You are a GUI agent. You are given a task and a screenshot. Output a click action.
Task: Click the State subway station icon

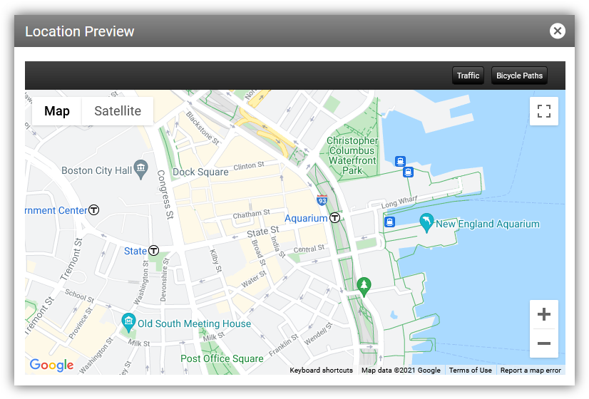point(153,250)
